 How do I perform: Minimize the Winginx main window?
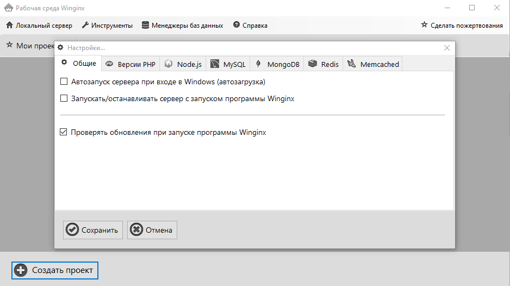click(x=447, y=8)
